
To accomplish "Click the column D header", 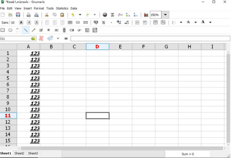I will (97, 47).
